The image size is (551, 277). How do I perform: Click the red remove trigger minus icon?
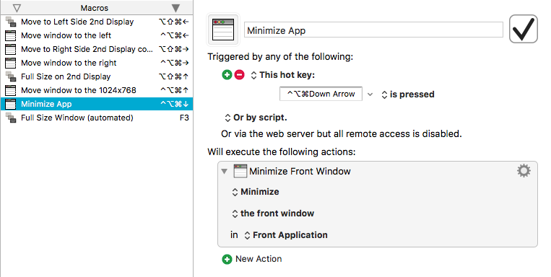pos(239,75)
